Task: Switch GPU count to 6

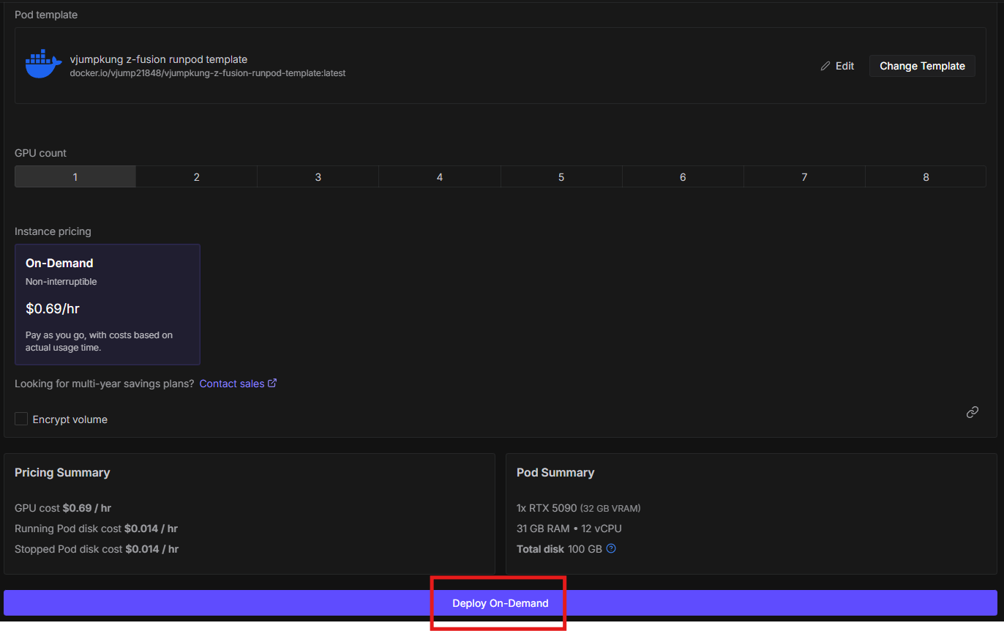Action: (682, 177)
